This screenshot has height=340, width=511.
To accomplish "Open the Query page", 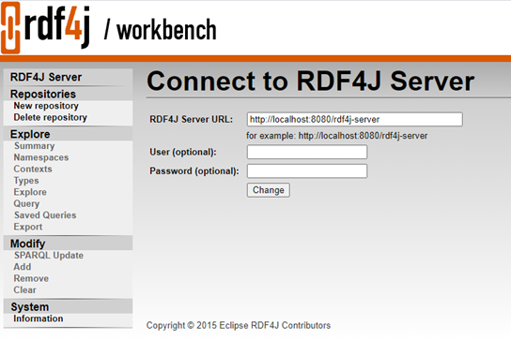I will click(26, 204).
